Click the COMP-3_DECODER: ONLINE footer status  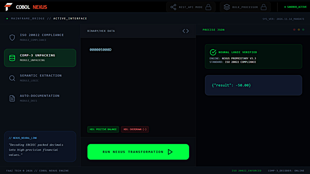[x=286, y=171]
